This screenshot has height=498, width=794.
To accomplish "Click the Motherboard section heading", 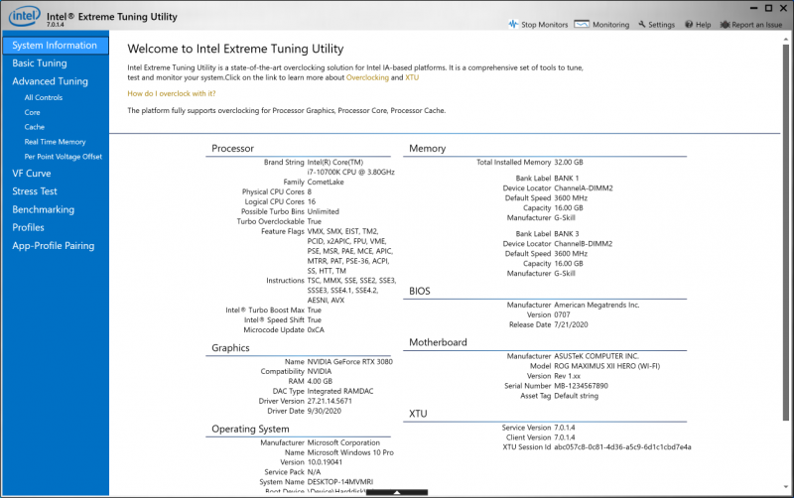I will point(438,342).
